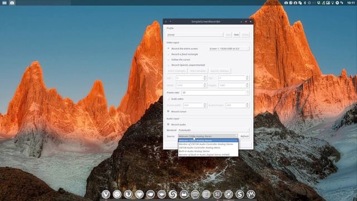
Task: Click the clock showing 10:11
Action: coord(351,3)
